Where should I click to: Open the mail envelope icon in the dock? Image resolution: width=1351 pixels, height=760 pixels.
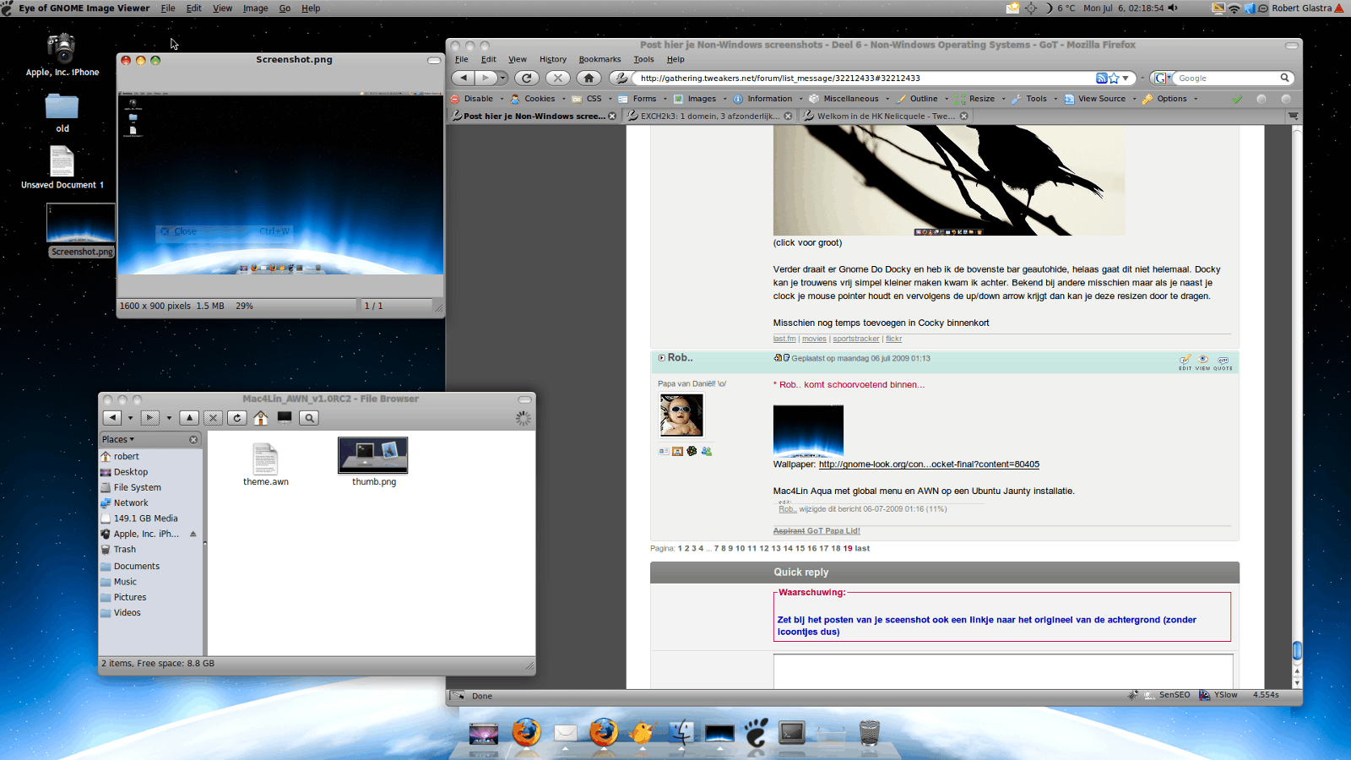pyautogui.click(x=566, y=733)
